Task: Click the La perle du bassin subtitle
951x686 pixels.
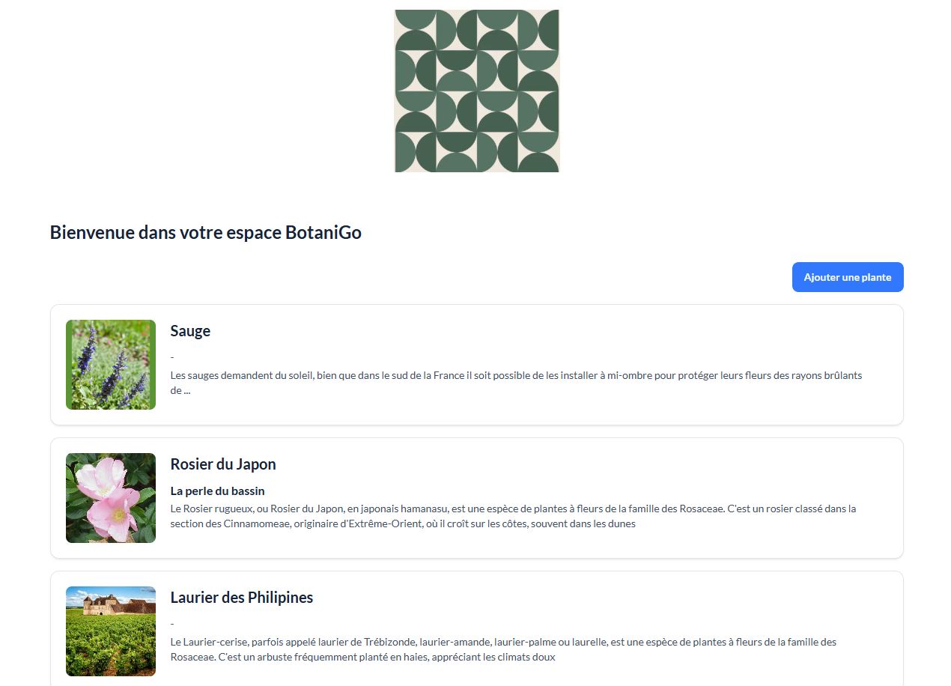Action: point(218,491)
